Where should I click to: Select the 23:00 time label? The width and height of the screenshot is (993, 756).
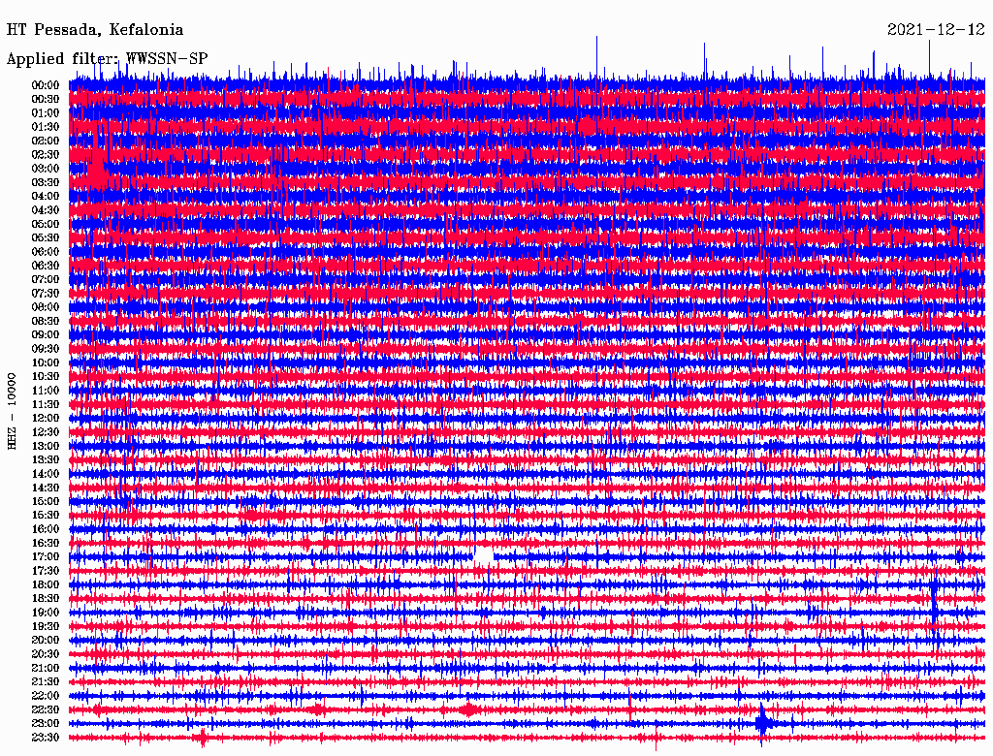click(46, 724)
